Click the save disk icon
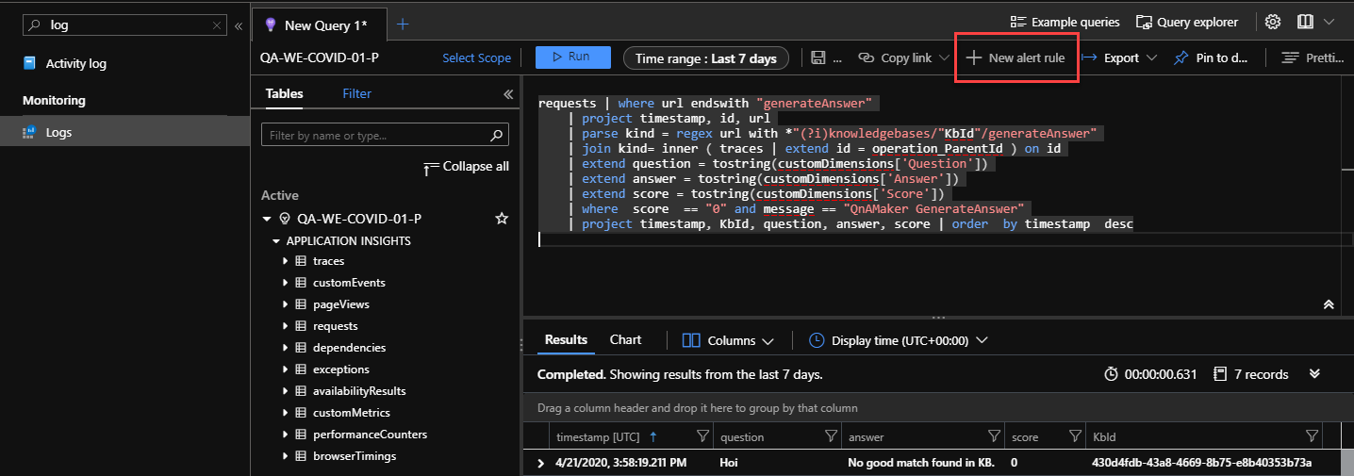Screen dimensions: 1354x476 click(818, 58)
